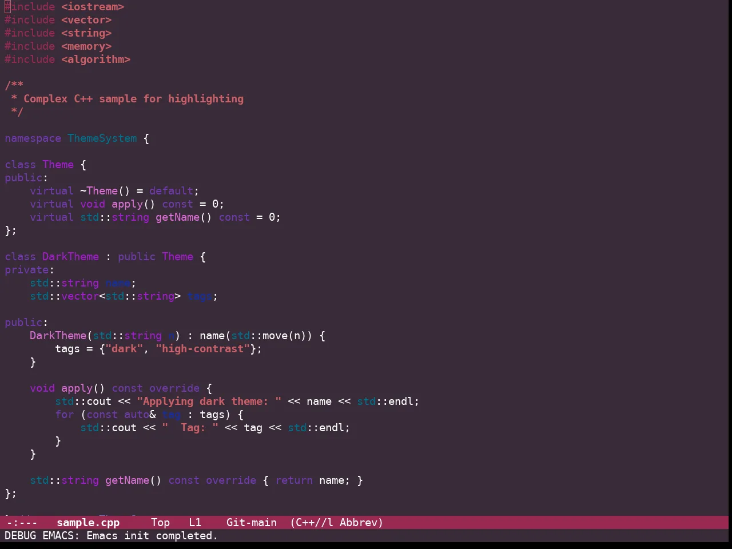Click the sample.cpp buffer name in mode line
Image resolution: width=732 pixels, height=549 pixels.
(x=88, y=523)
